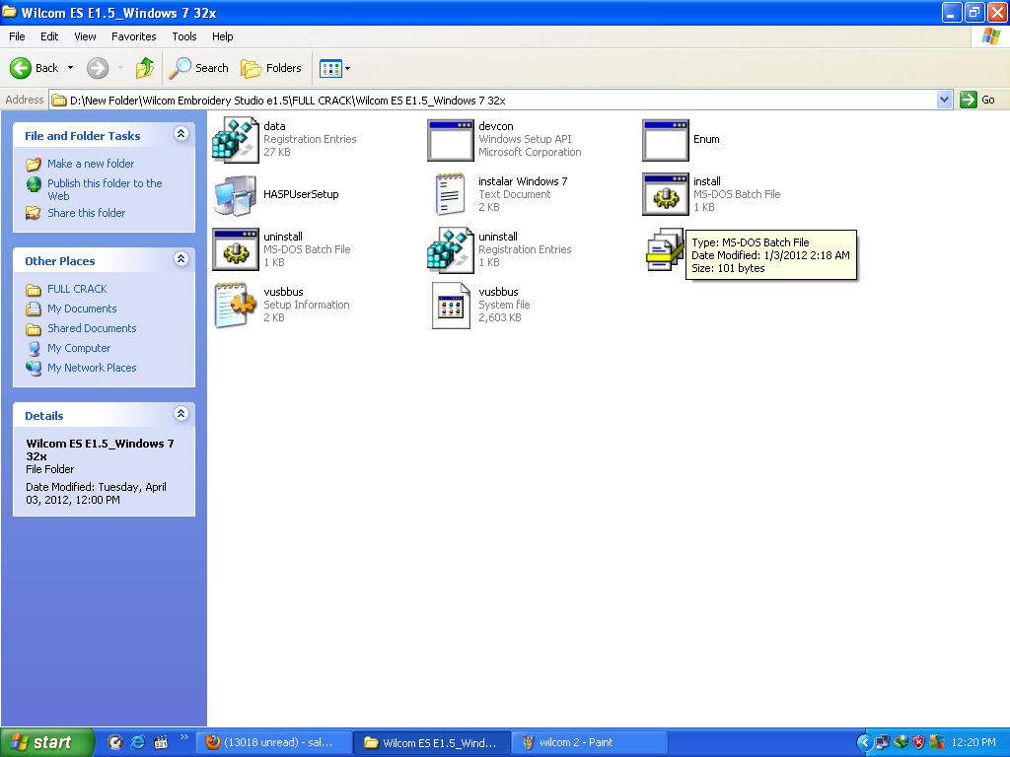Click the taskbar clock showing 12:20 PM

tap(974, 743)
